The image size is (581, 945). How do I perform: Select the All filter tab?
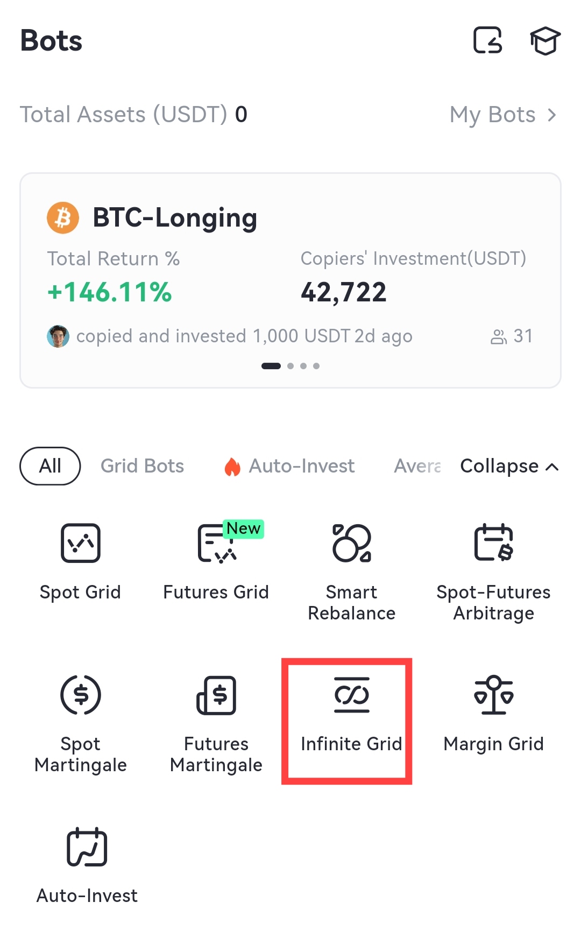pos(50,466)
